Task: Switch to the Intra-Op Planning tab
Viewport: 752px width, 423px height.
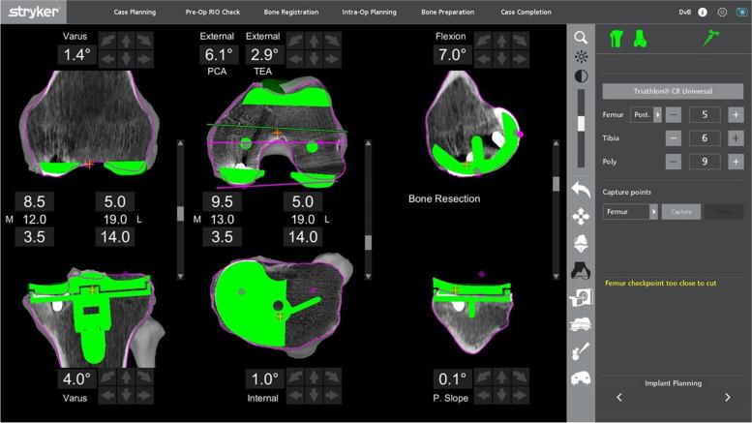Action: (369, 13)
